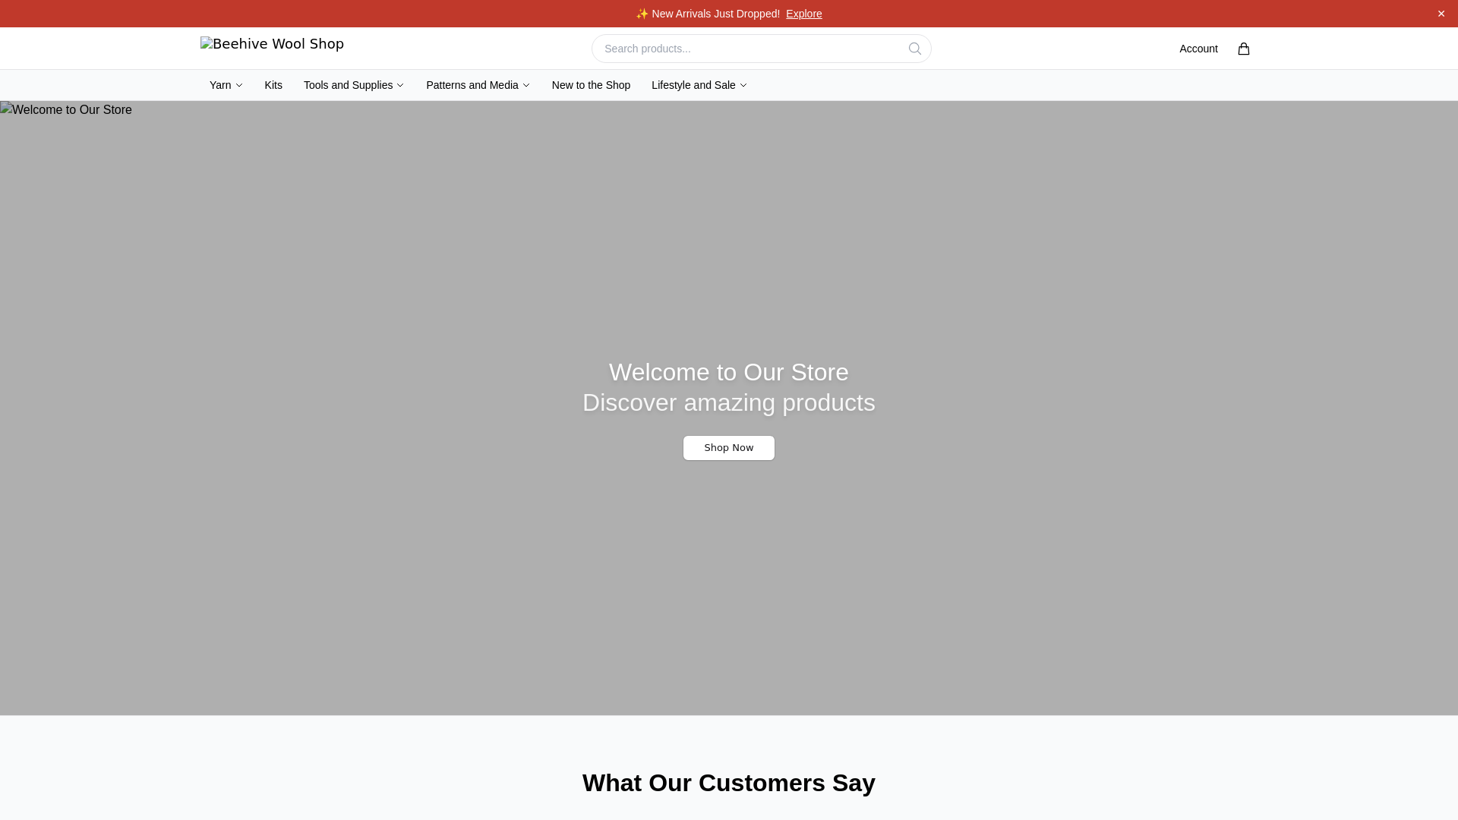Focus the Search products input field
The image size is (1458, 820).
pyautogui.click(x=748, y=49)
